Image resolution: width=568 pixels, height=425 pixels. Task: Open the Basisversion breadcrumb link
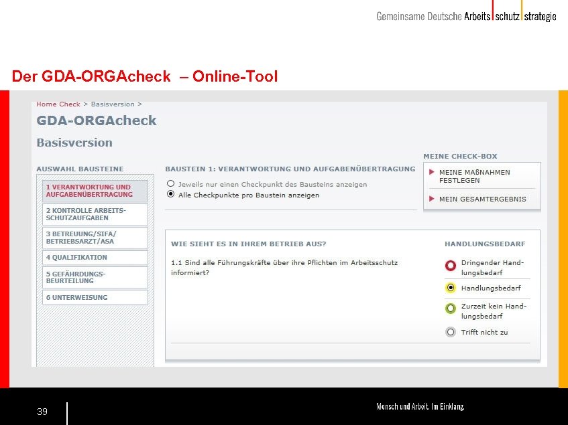click(113, 104)
